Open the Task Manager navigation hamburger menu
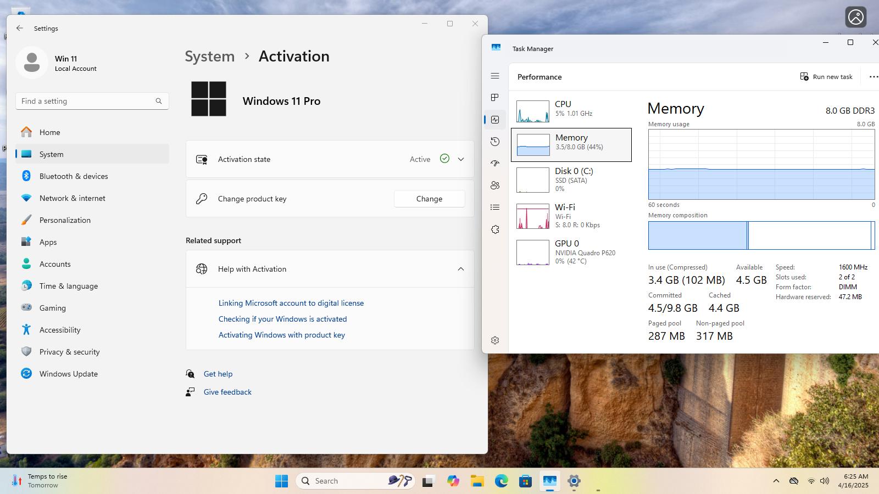 pos(495,76)
